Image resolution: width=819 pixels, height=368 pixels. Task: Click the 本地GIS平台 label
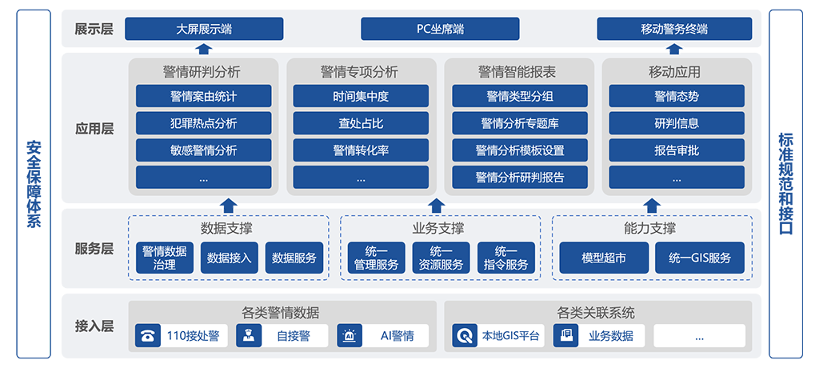(510, 336)
